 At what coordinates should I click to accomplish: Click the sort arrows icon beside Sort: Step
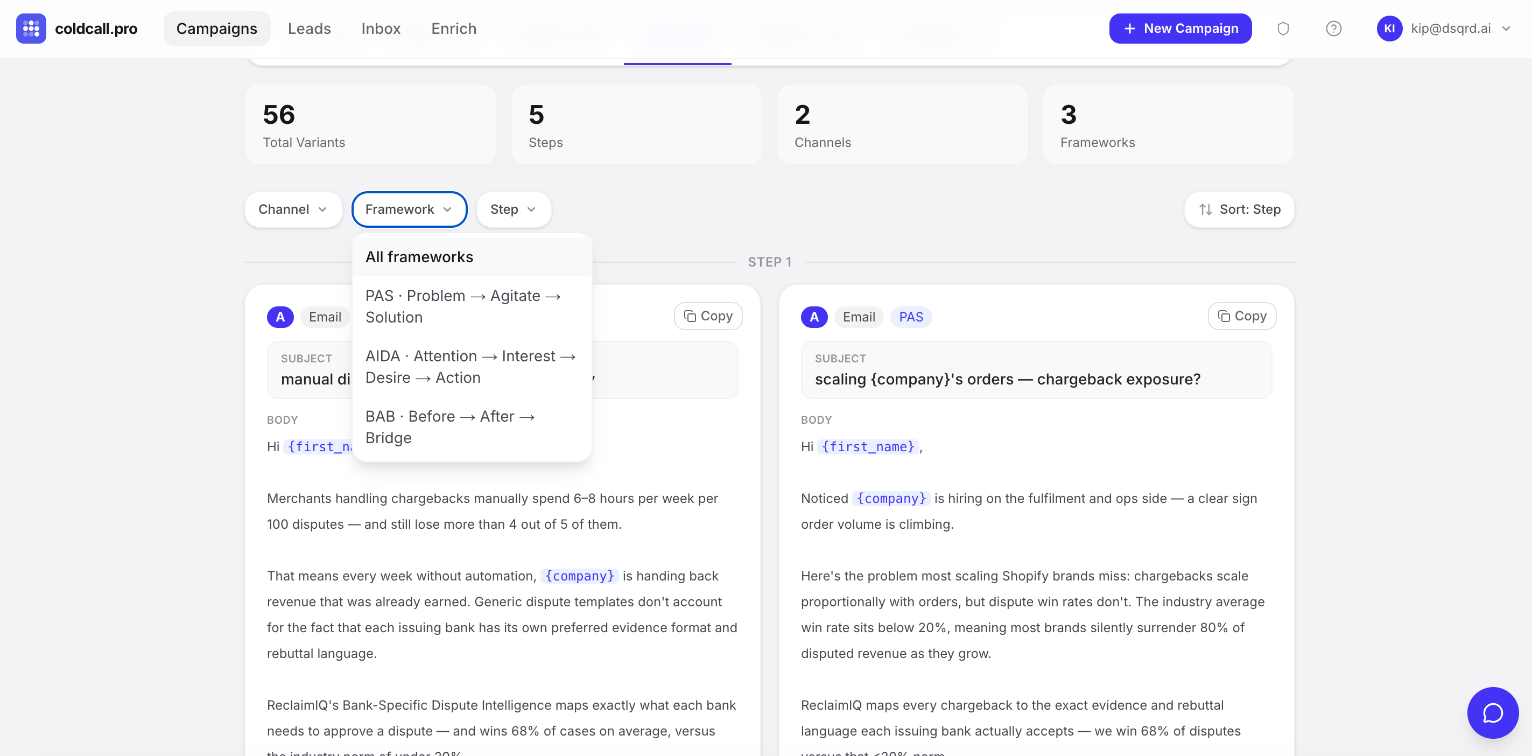[1205, 209]
